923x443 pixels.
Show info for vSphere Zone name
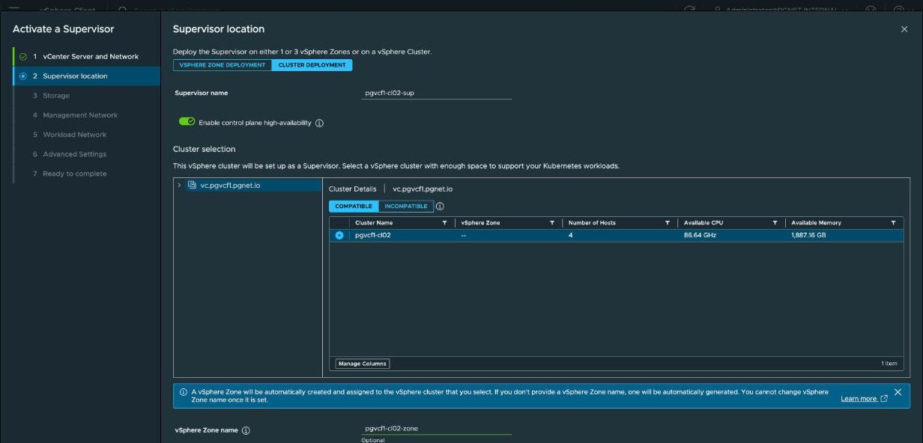(246, 431)
